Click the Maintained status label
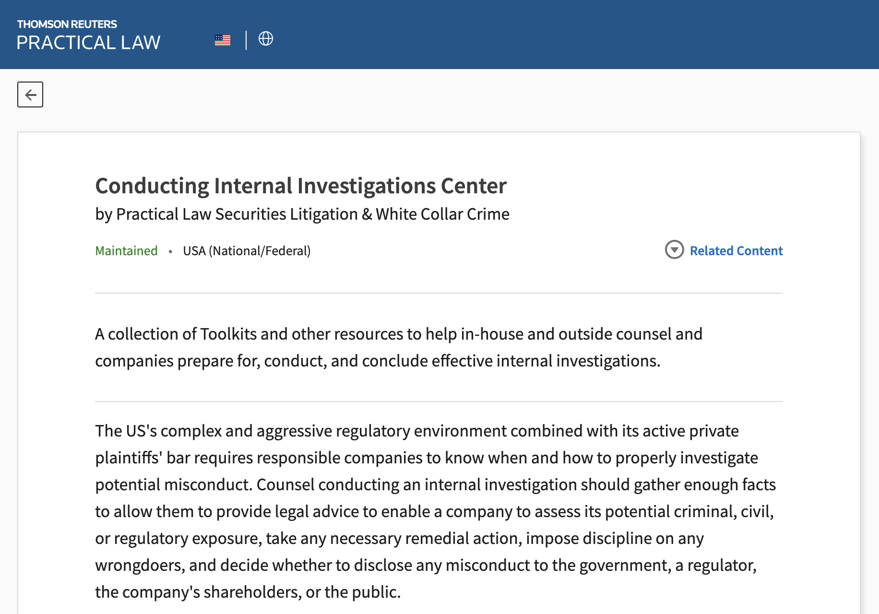 click(126, 251)
